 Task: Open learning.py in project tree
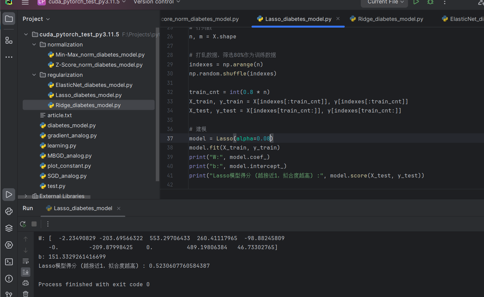58,145
